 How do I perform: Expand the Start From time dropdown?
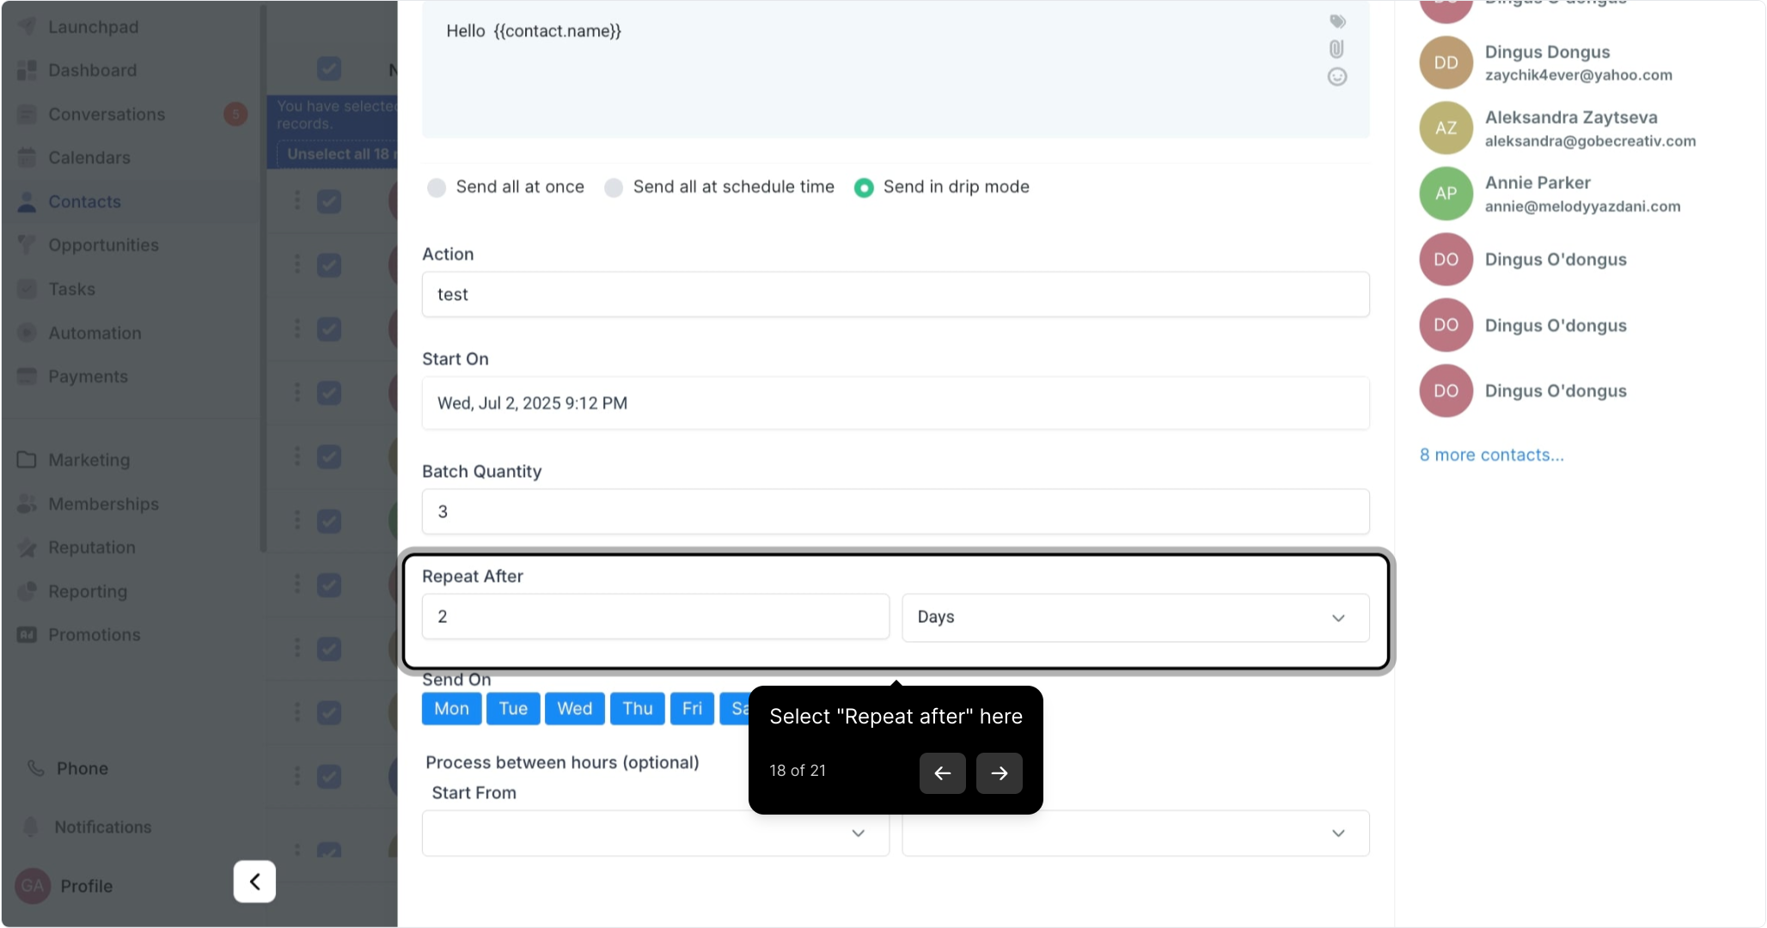pos(655,833)
